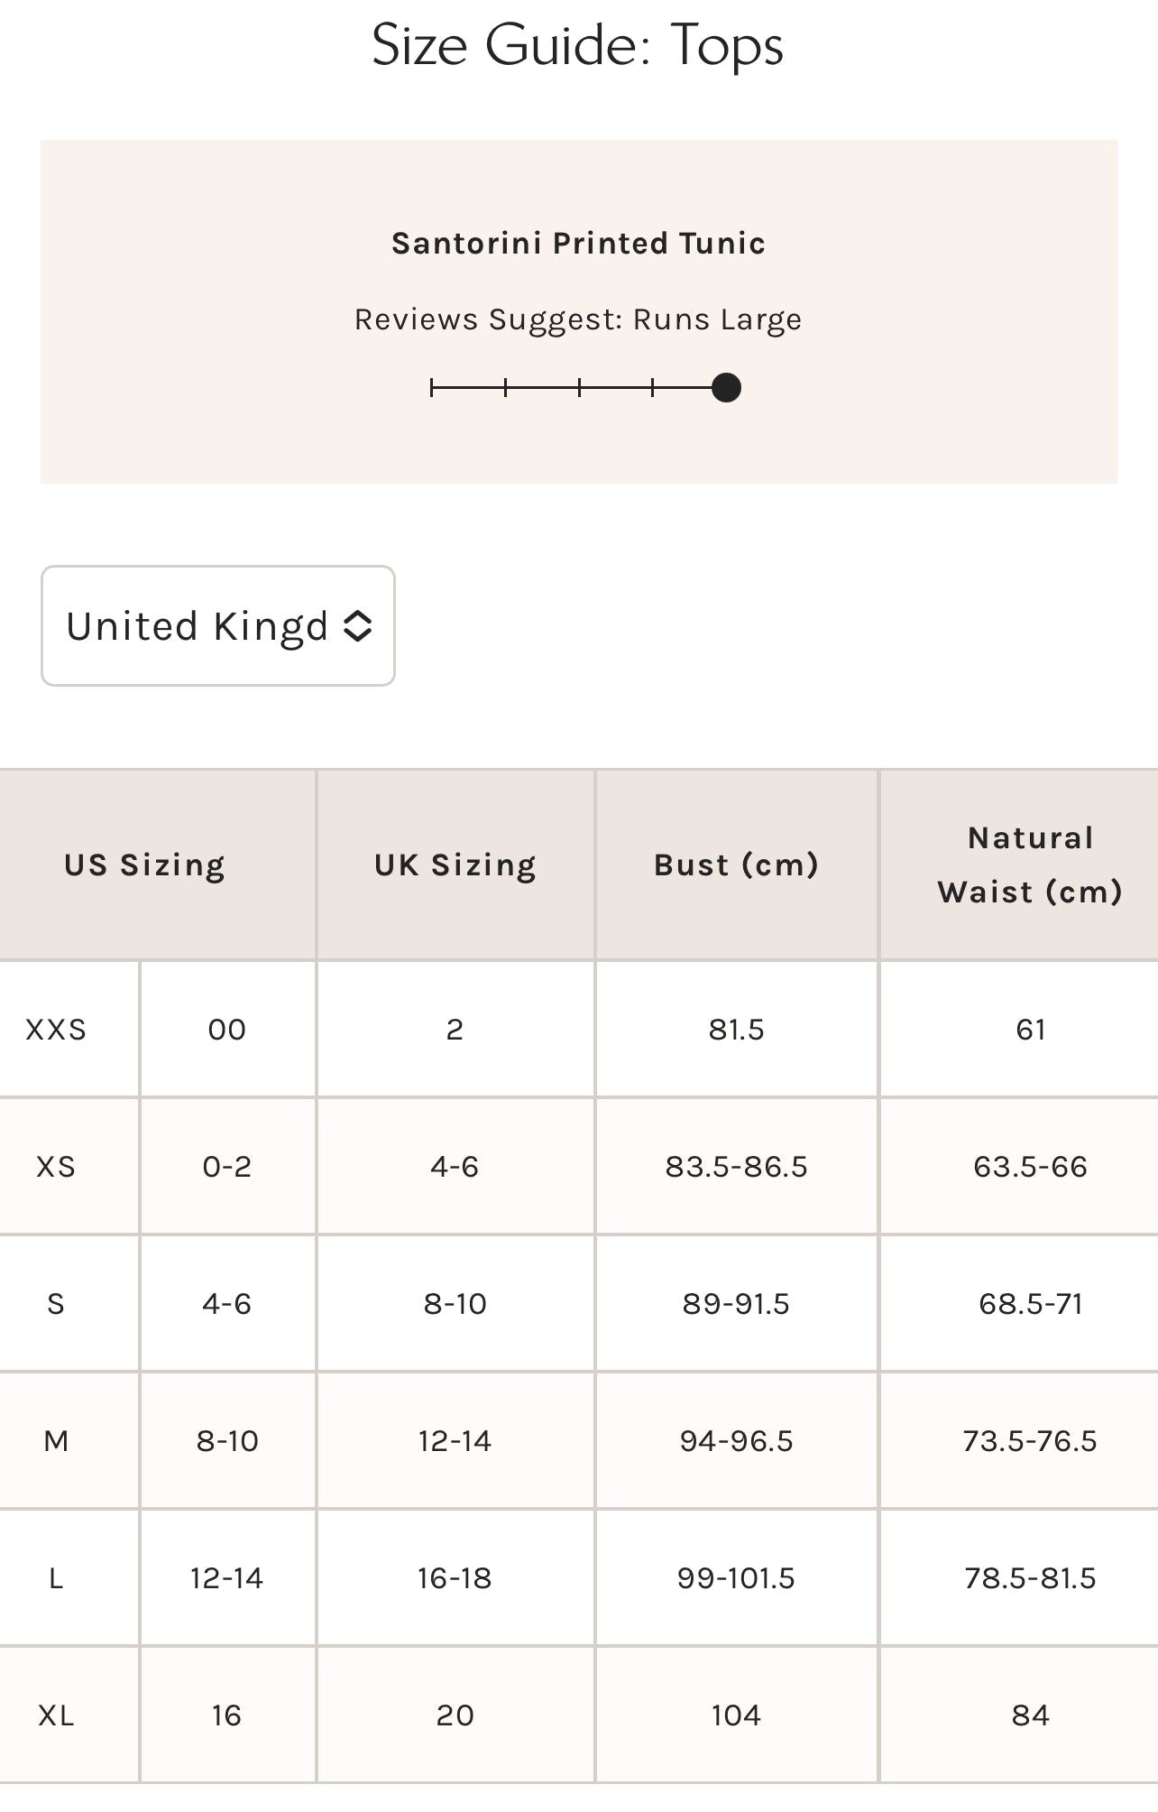1158x1812 pixels.
Task: Select the XXS size row label
Action: [x=56, y=1030]
